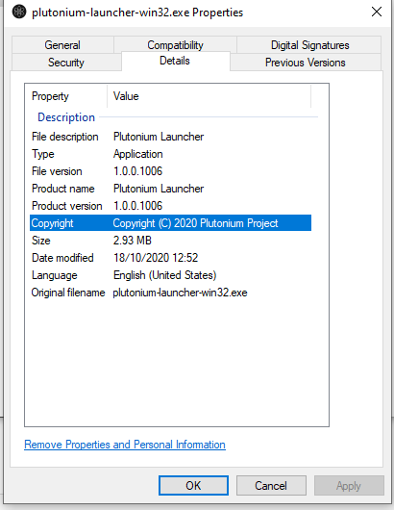Viewport: 394px width, 510px height.
Task: Select the Security tab
Action: tap(66, 63)
